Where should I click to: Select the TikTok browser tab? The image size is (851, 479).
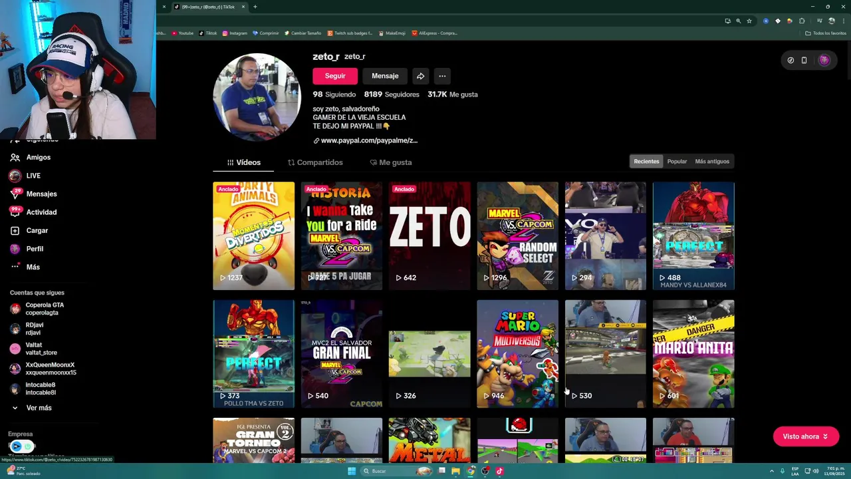click(x=209, y=7)
